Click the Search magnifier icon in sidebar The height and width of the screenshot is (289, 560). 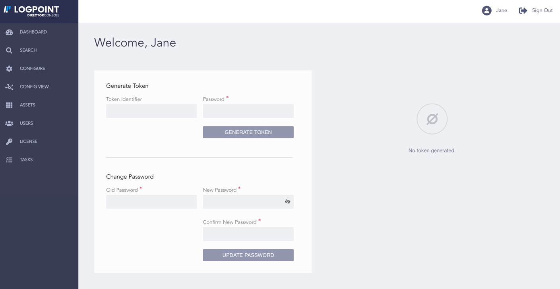9,50
